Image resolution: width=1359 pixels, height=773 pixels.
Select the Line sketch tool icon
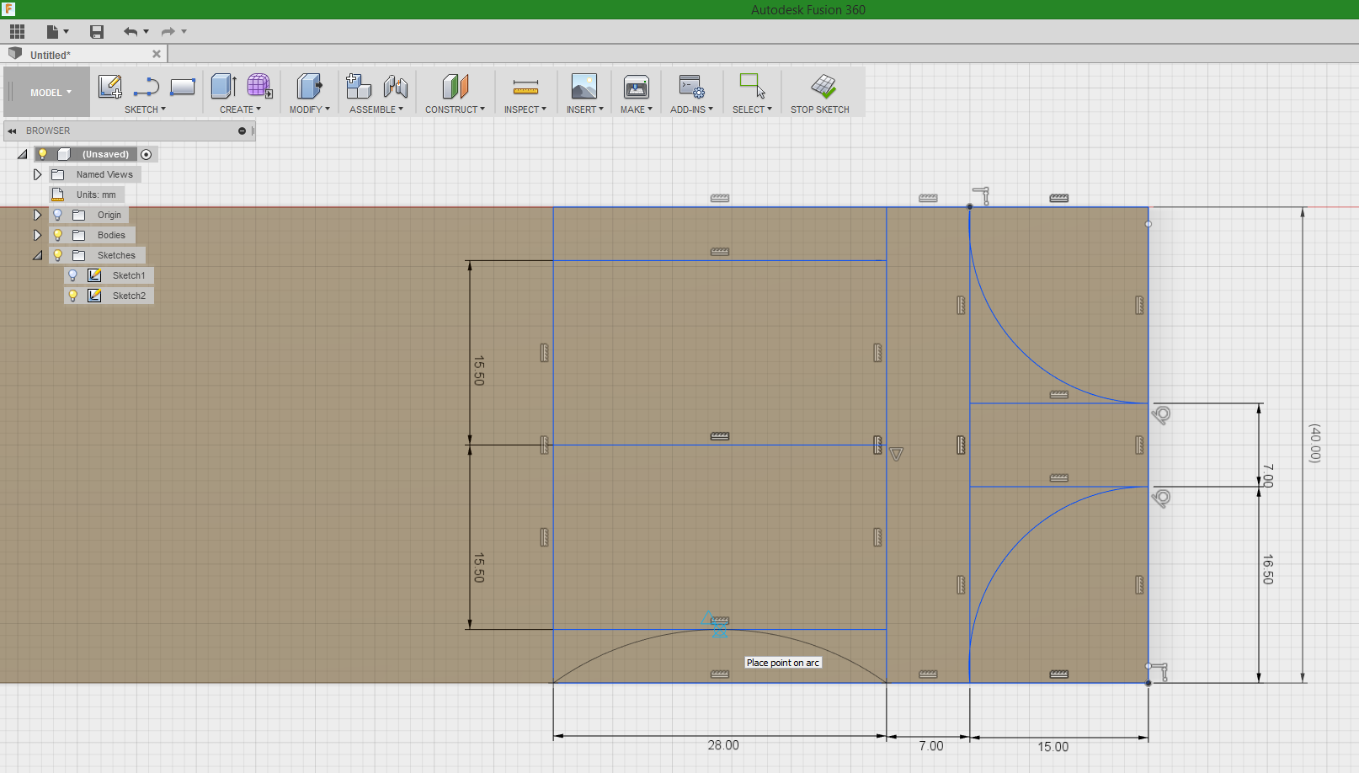(147, 87)
